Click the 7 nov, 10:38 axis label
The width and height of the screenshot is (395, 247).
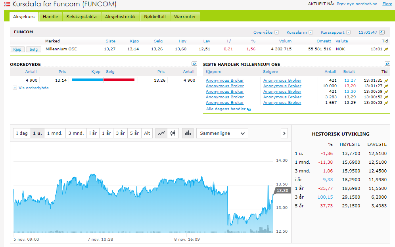(x=100, y=239)
